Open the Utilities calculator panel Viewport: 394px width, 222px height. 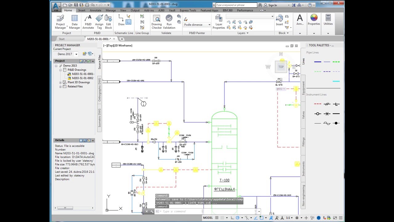pos(328,20)
